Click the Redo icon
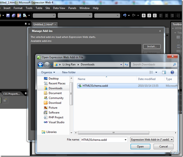Viewport: 183px width, 157px height. pyautogui.click(x=134, y=15)
